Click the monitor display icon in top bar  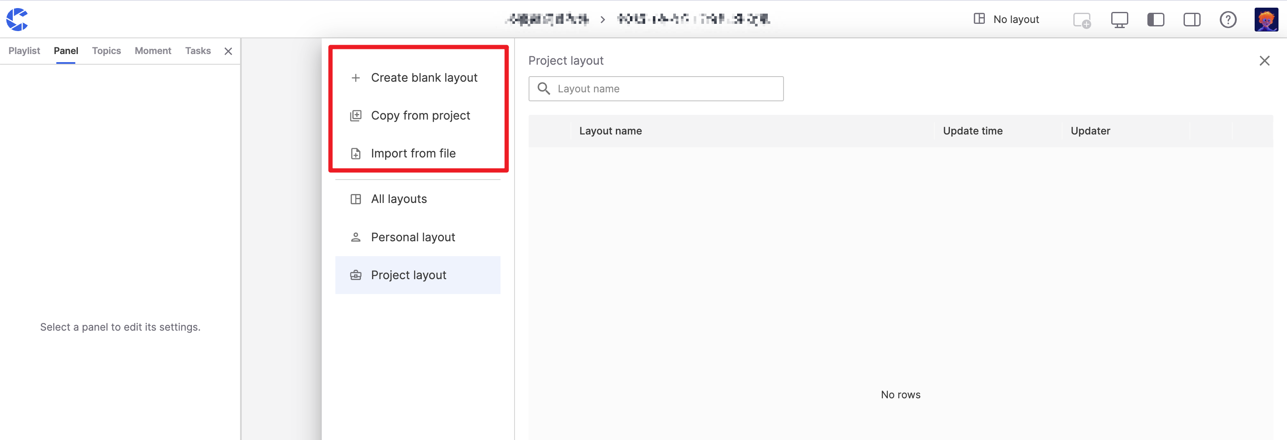click(x=1119, y=20)
